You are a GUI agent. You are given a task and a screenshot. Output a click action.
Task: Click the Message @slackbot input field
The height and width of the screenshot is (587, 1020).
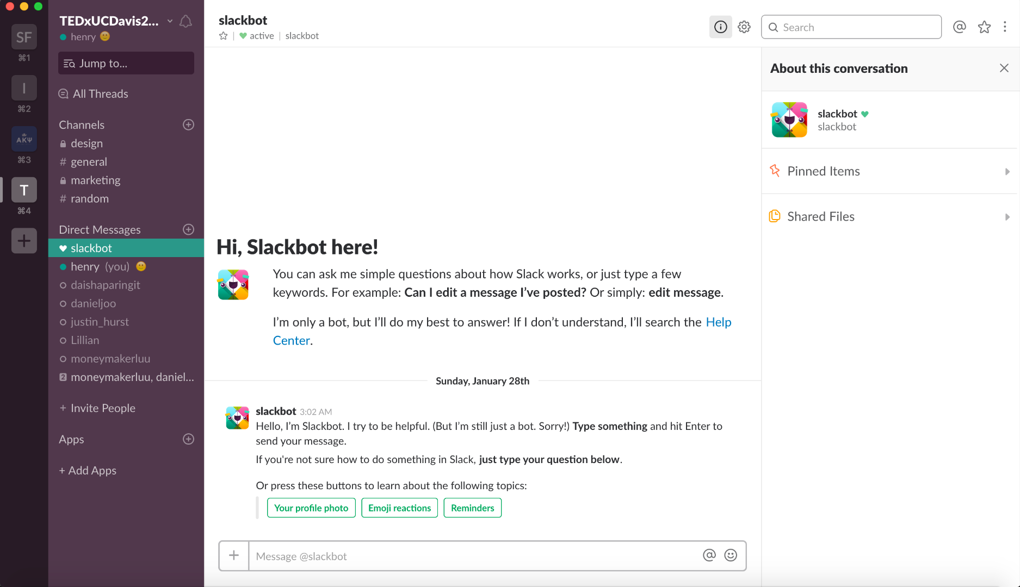[x=473, y=556]
